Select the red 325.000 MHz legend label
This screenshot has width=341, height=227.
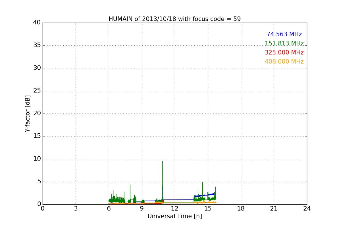284,52
